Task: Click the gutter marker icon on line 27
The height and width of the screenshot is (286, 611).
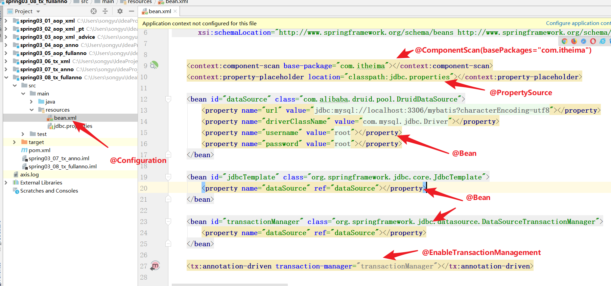Action: click(155, 266)
